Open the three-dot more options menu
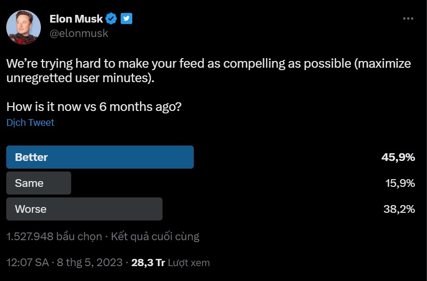This screenshot has height=281, width=427. [408, 19]
